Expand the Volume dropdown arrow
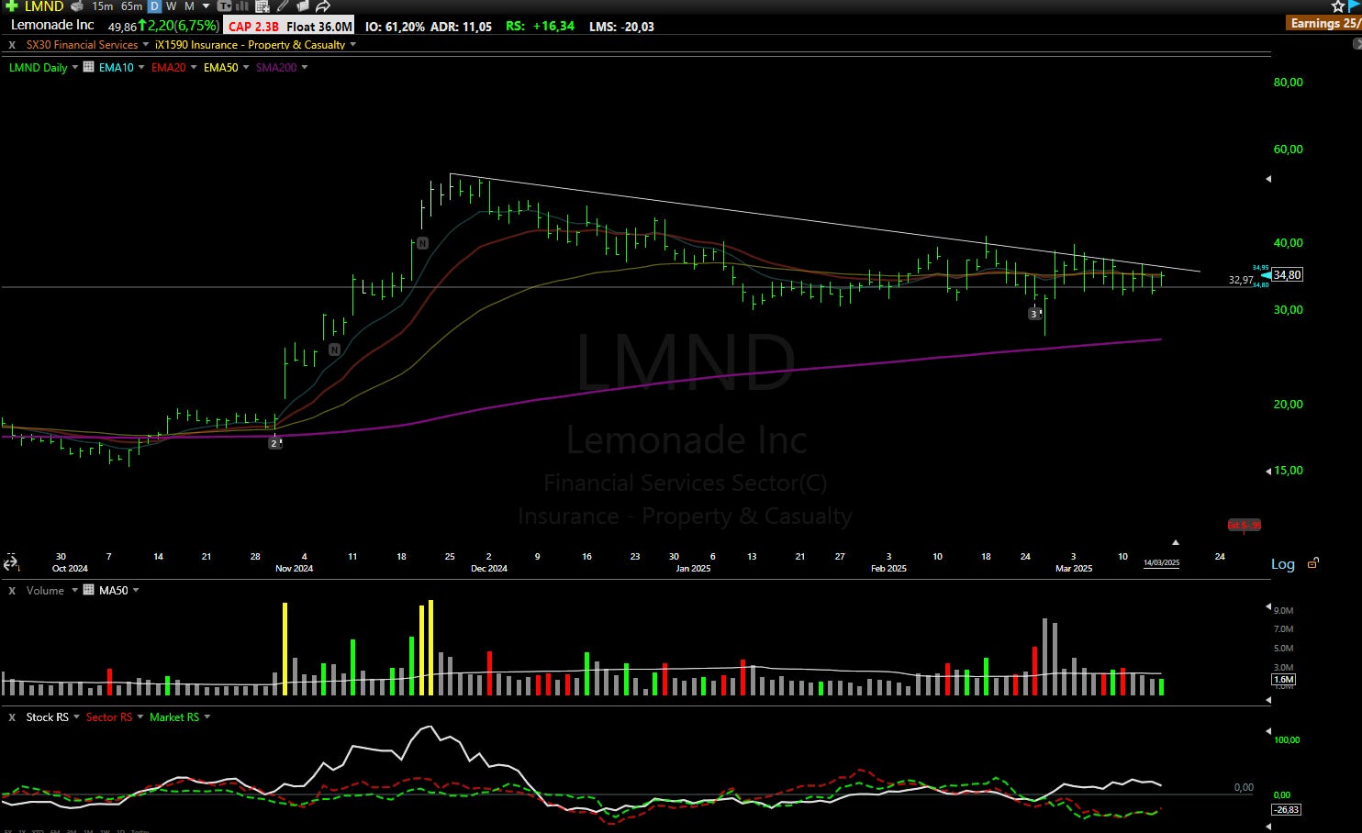The width and height of the screenshot is (1362, 833). click(x=75, y=591)
